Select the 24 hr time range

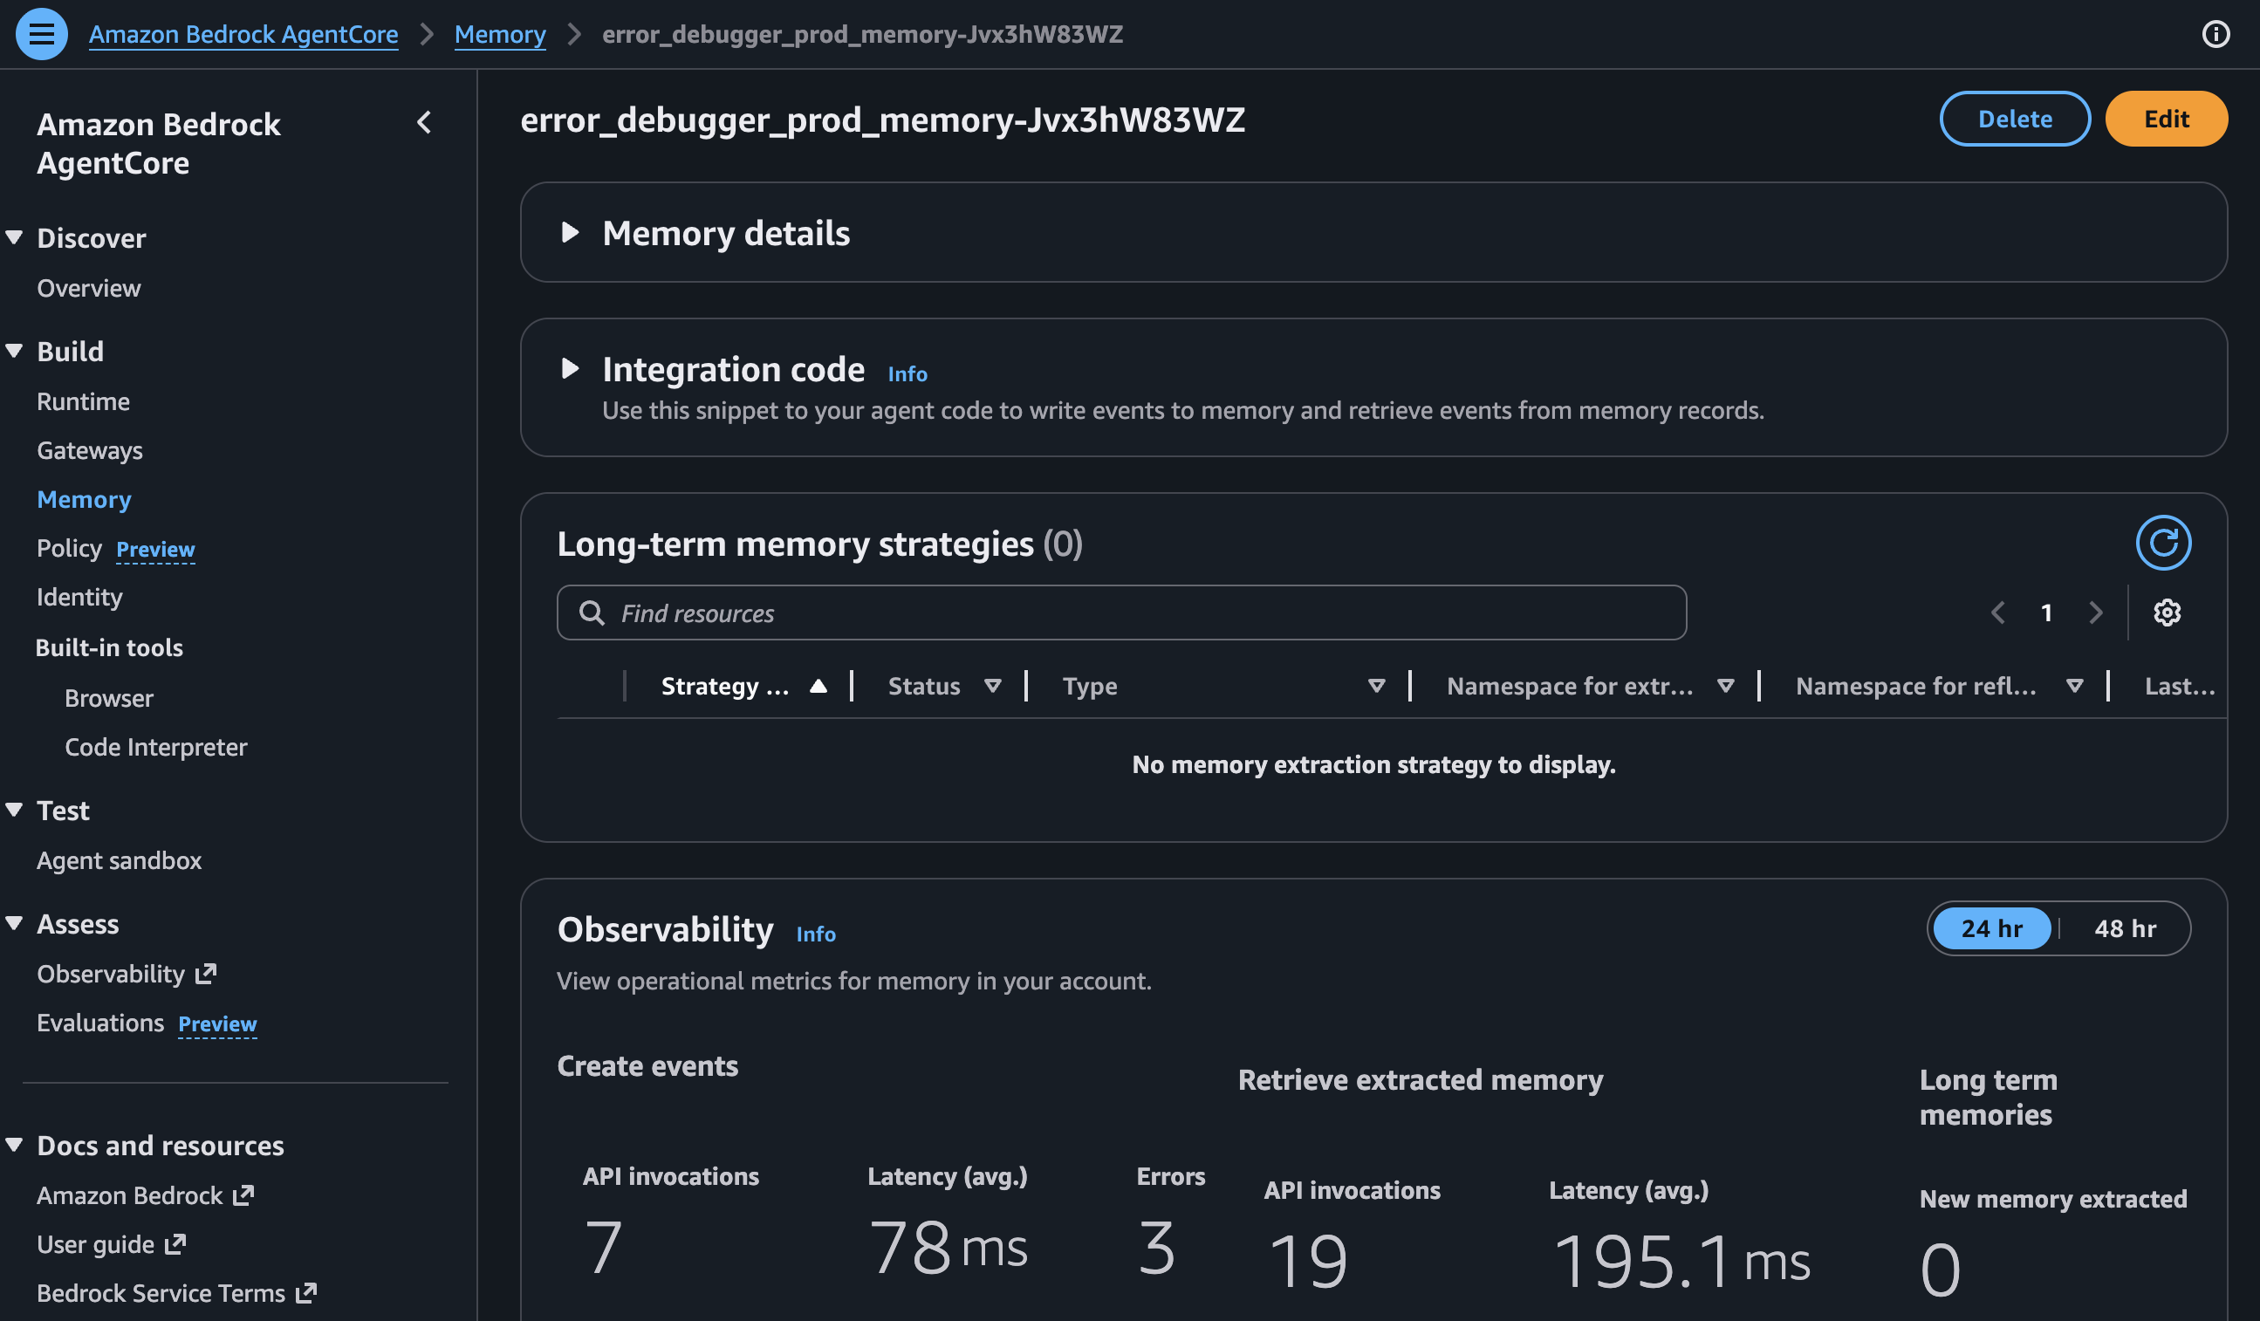(x=1991, y=928)
